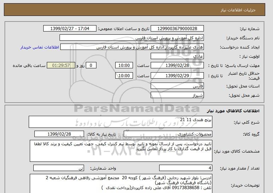Click the label حداقل تاریخ اعتبار قیمت

pos(244,76)
